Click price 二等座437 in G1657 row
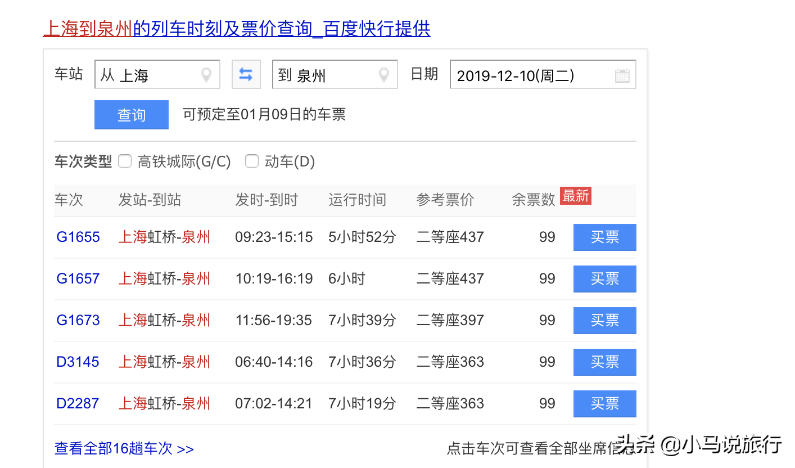The width and height of the screenshot is (795, 468). [x=450, y=278]
